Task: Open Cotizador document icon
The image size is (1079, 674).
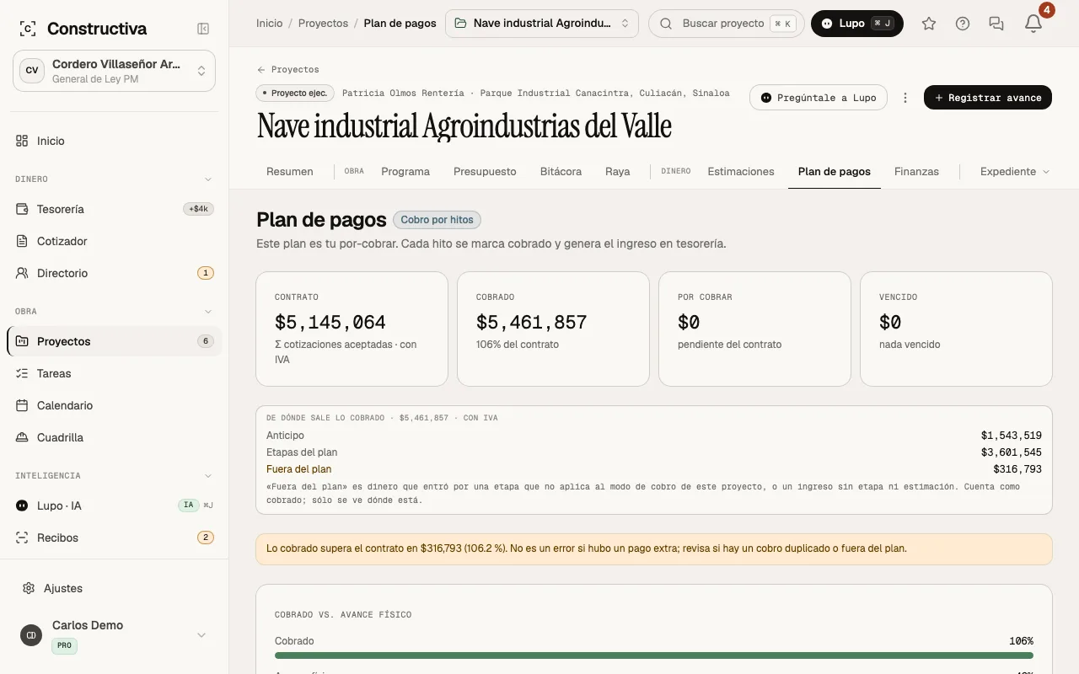Action: (22, 241)
